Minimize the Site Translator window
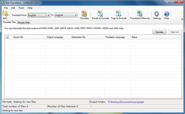Viewport: 185px width, 114px height. pos(167,2)
